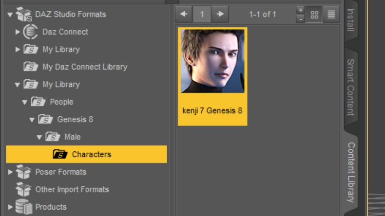Select the People tree item label

(x=61, y=102)
